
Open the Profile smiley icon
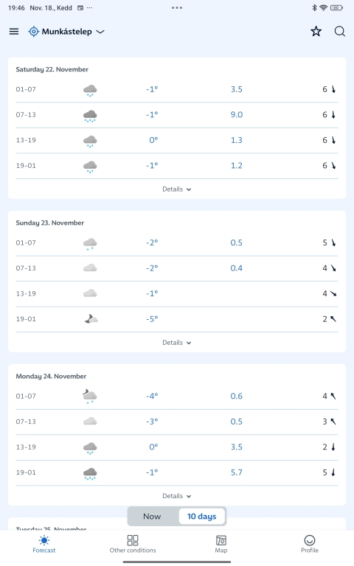pyautogui.click(x=310, y=540)
